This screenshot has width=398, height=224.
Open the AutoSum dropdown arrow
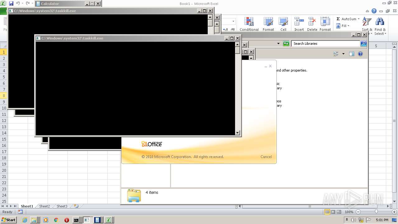coord(359,19)
